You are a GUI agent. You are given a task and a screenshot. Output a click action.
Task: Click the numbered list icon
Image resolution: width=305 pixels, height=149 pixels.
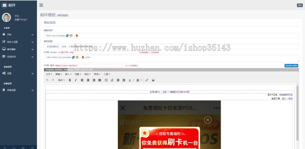click(112, 80)
